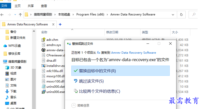Click the search box magnifier
201x109 pixels.
(194, 14)
